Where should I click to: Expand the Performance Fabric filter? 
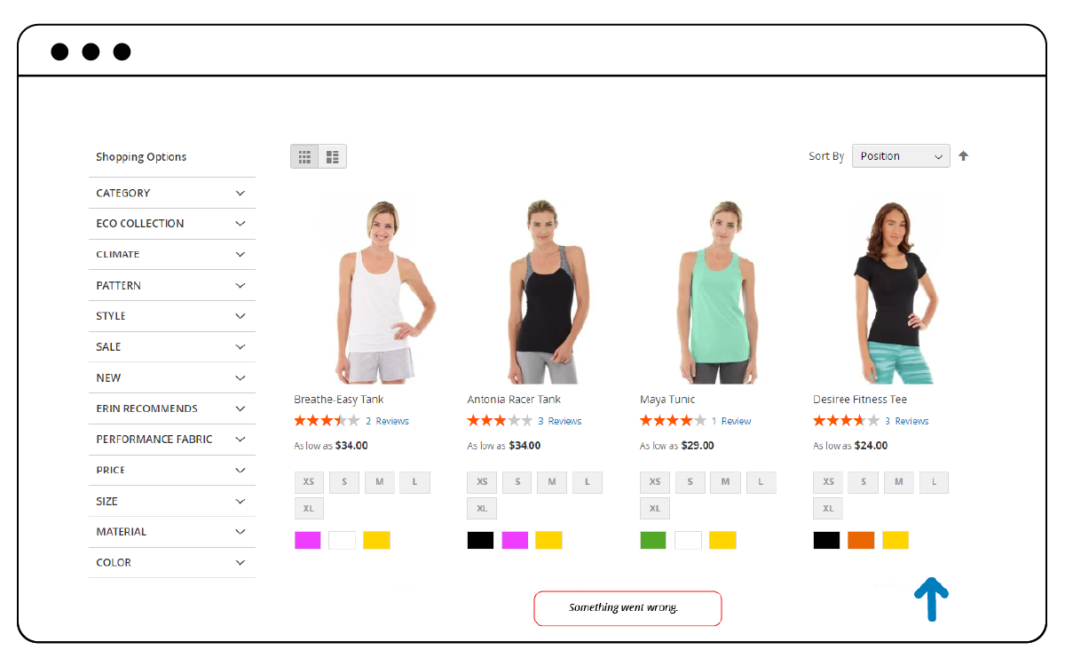click(172, 439)
